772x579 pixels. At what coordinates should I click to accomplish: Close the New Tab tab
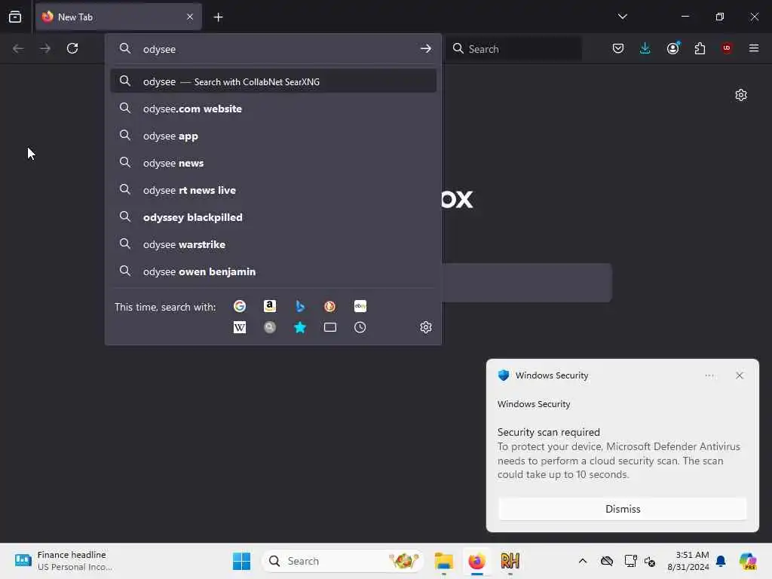[x=190, y=17]
